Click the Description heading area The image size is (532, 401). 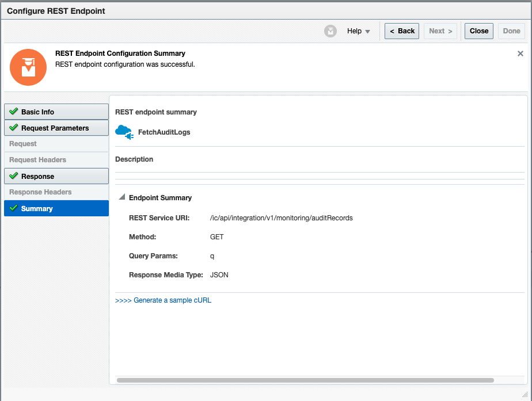click(x=134, y=159)
